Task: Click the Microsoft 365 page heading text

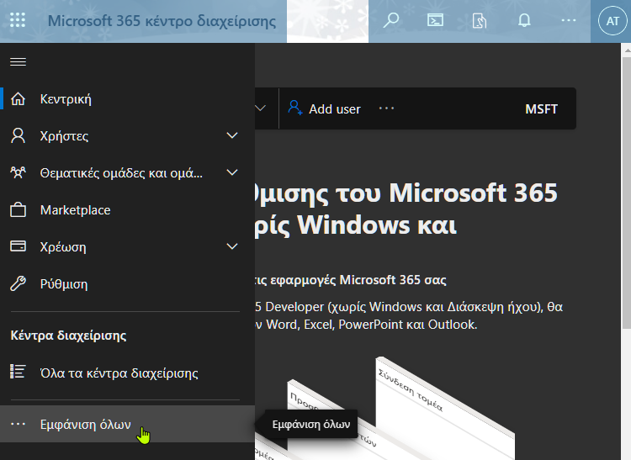Action: pyautogui.click(x=406, y=209)
